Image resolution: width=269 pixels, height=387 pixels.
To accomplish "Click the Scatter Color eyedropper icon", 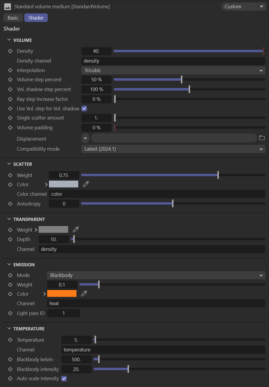I will tap(86, 184).
